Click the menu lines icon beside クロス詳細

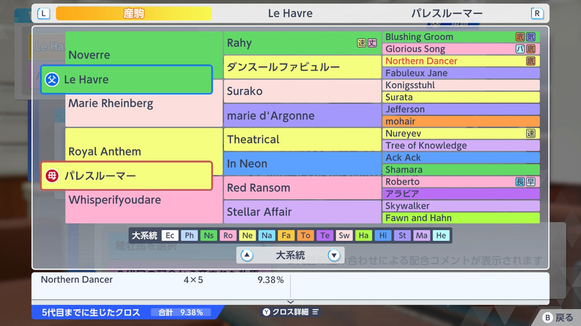pyautogui.click(x=315, y=312)
